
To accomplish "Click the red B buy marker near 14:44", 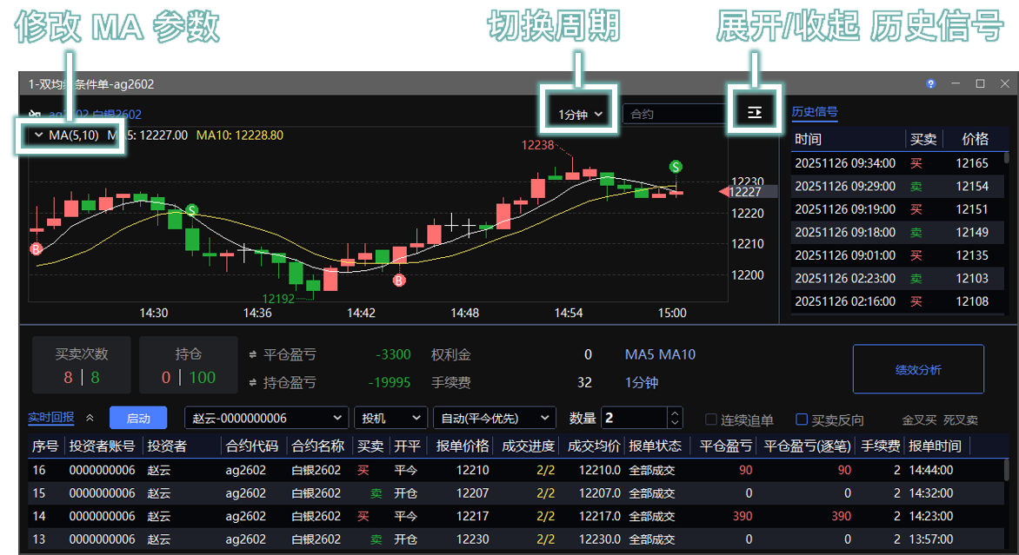I will pos(399,280).
